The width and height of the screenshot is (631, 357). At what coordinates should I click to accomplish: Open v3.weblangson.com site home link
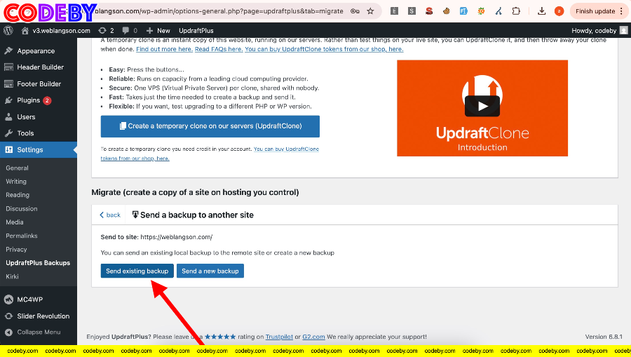pos(56,31)
